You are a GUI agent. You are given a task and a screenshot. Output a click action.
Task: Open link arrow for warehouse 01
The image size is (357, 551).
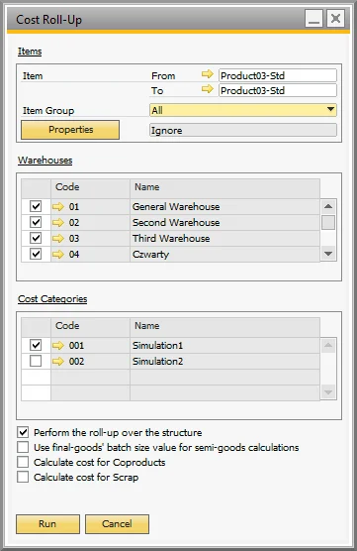tap(58, 206)
